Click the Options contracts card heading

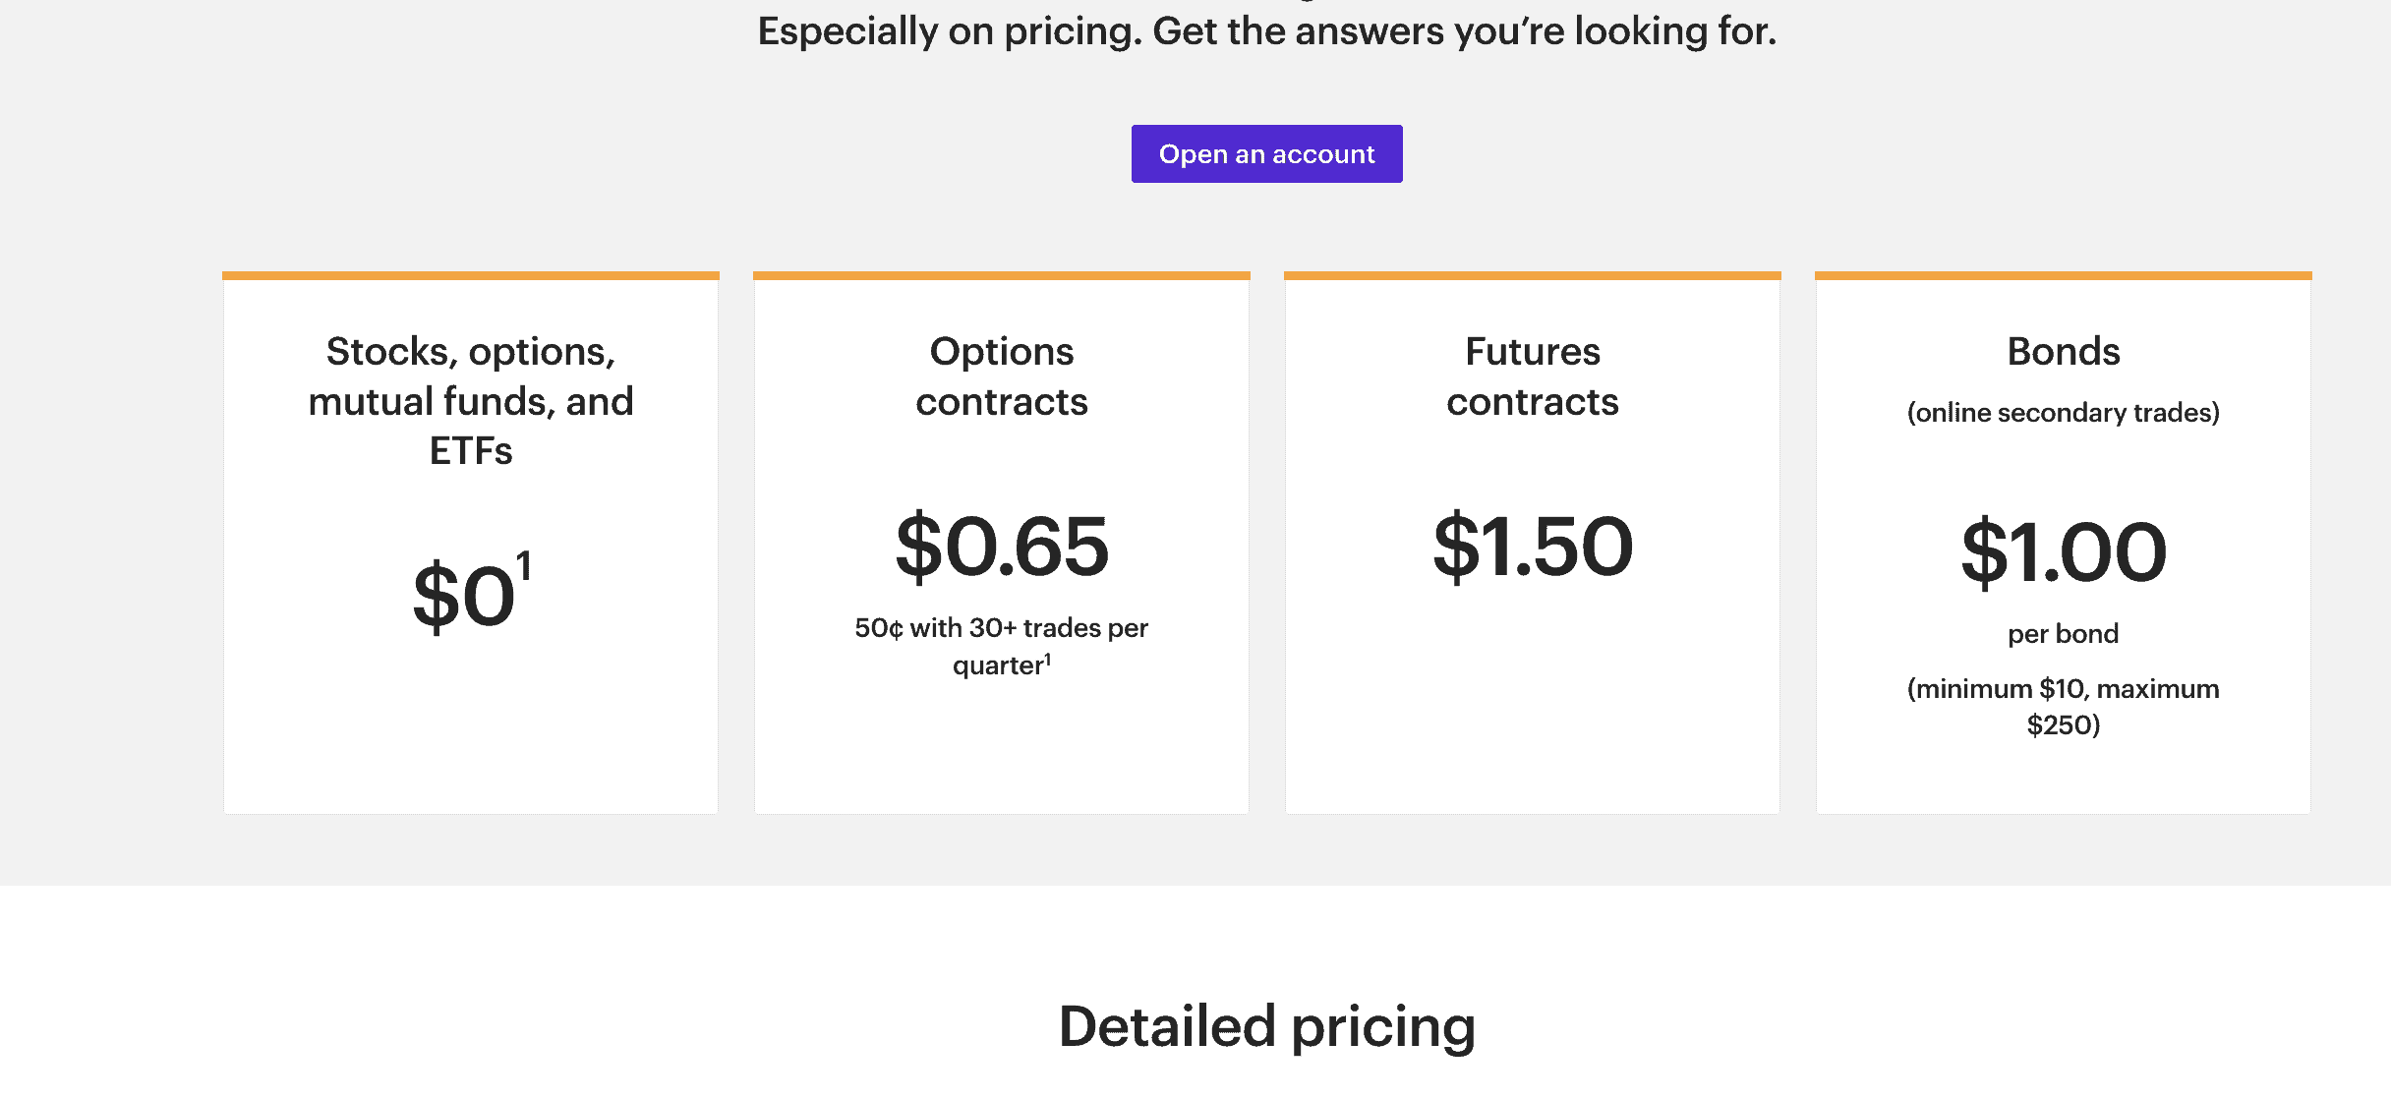1002,376
